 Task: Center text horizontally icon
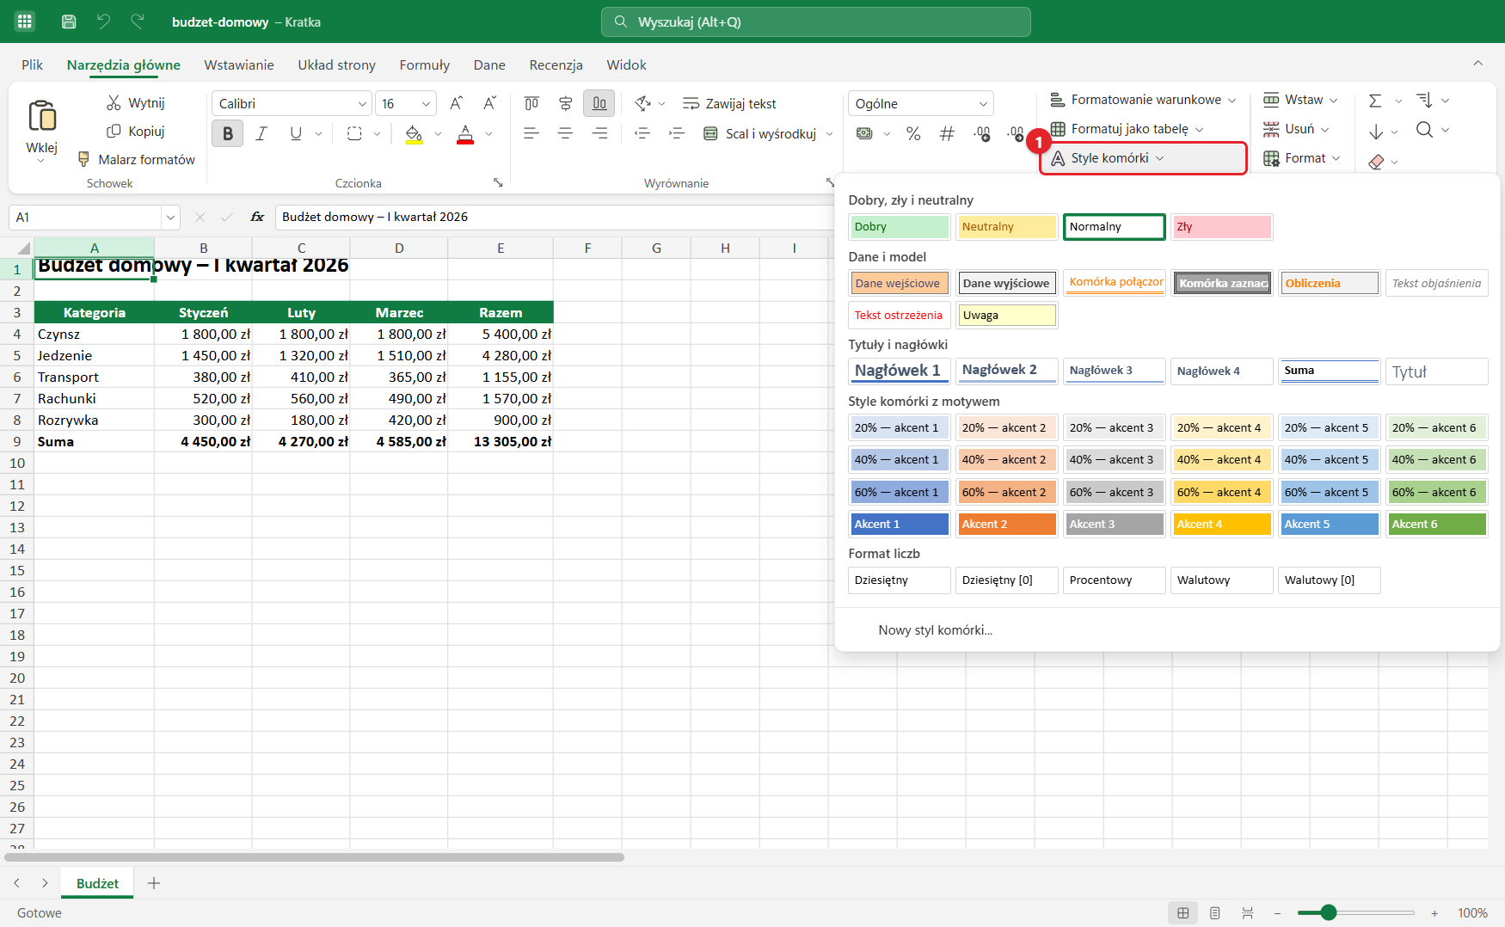[x=565, y=133]
